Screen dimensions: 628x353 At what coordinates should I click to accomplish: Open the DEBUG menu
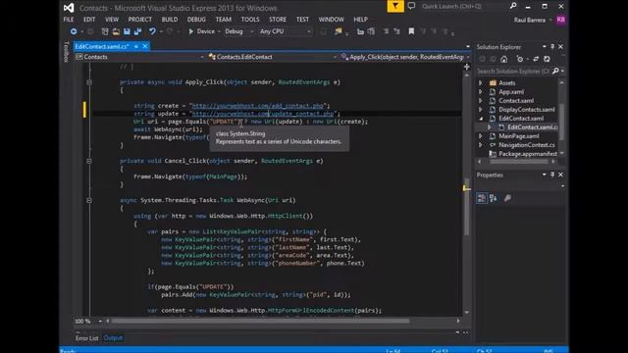pos(196,20)
